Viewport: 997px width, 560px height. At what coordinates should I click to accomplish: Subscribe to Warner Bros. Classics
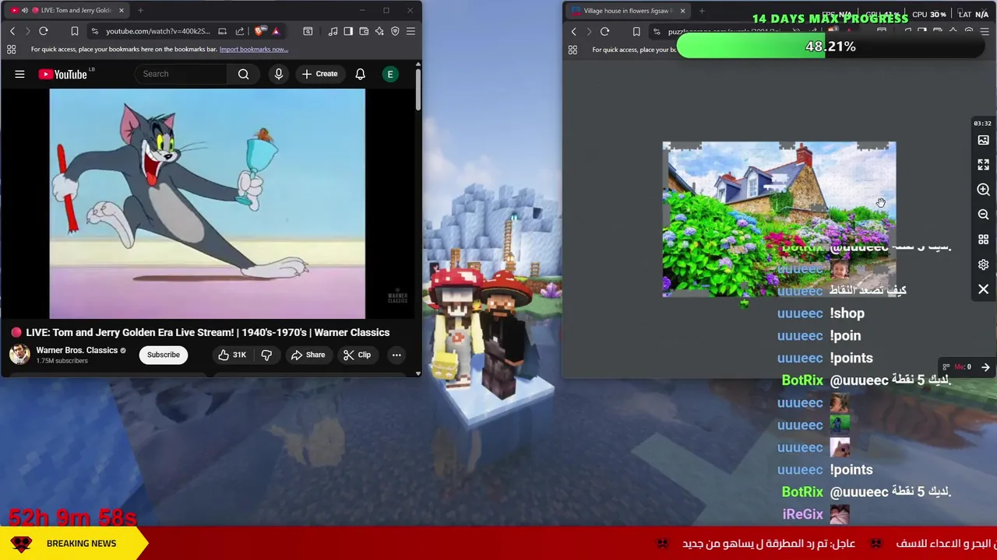pos(164,355)
